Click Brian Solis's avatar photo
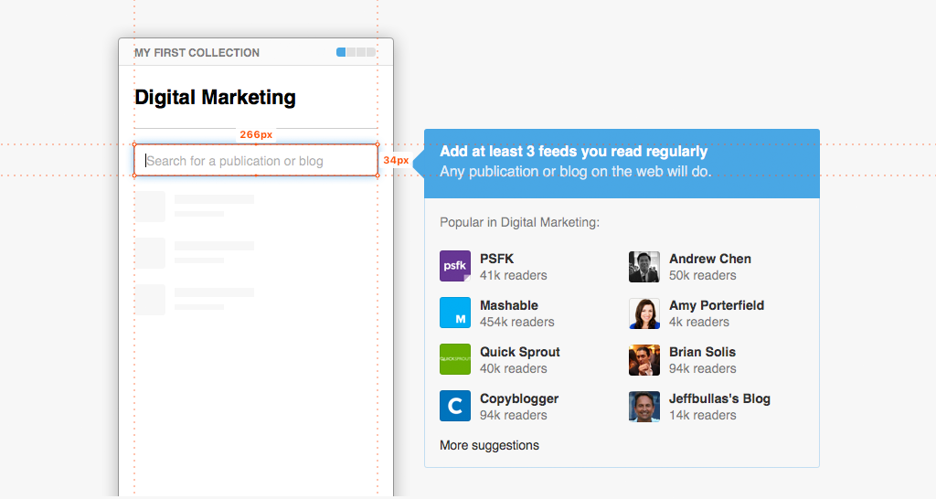Image resolution: width=936 pixels, height=499 pixels. click(x=644, y=359)
